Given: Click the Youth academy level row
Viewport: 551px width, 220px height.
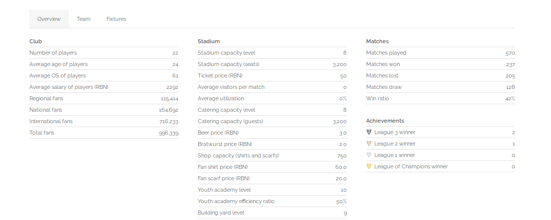Looking at the screenshot, I should tap(272, 190).
